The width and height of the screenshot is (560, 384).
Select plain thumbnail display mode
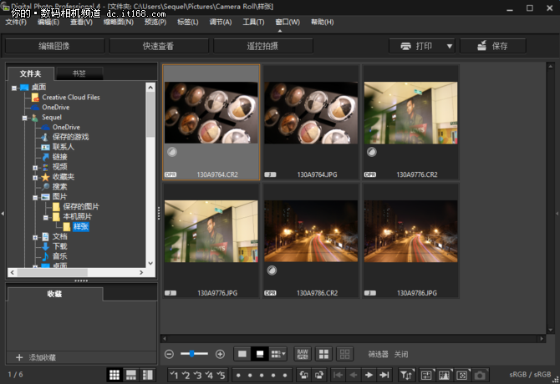(x=242, y=354)
